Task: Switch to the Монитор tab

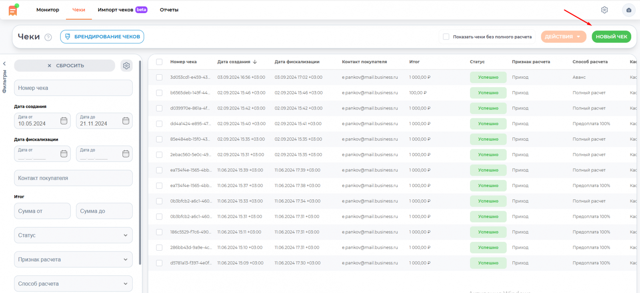Action: pyautogui.click(x=48, y=10)
